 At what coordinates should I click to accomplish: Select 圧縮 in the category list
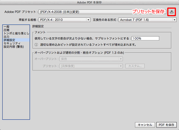[x=16, y=30]
